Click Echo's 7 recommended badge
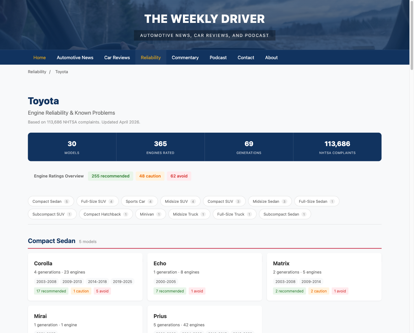This screenshot has height=333, width=414. click(170, 291)
